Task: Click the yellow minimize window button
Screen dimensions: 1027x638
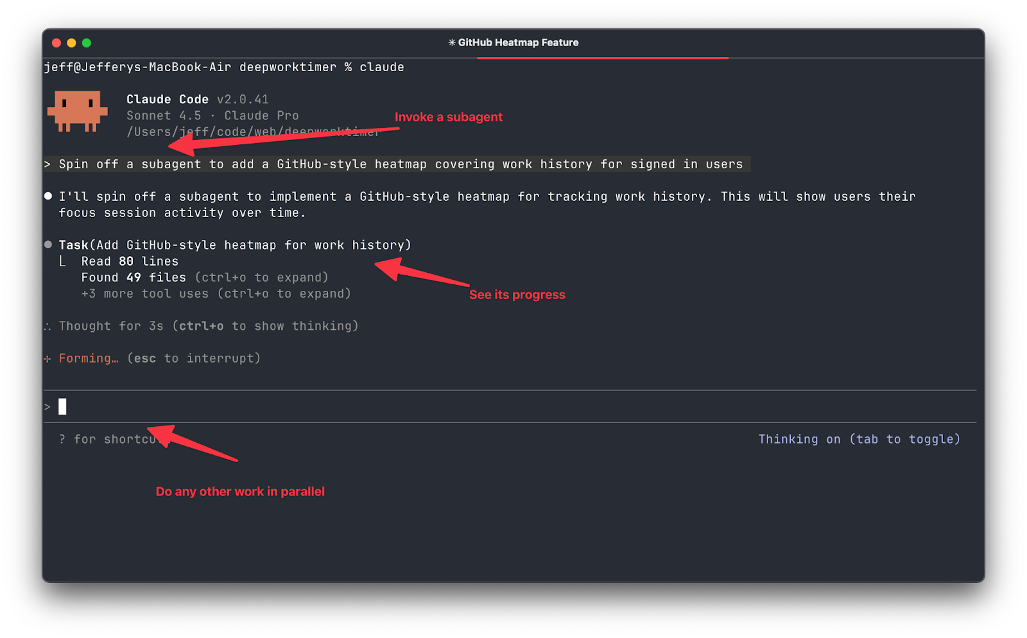Action: click(x=71, y=43)
